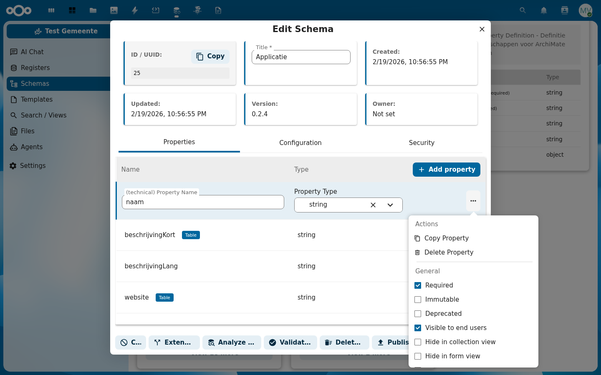Viewport: 601px width, 375px height.
Task: Click the notifications bell icon
Action: point(543,10)
